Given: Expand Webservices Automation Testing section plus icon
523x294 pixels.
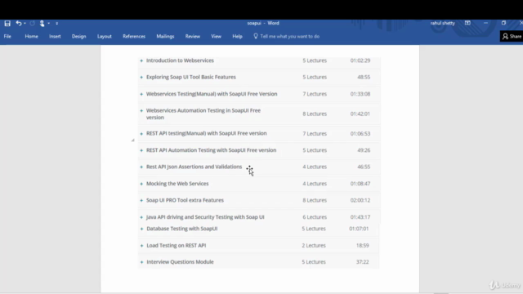Looking at the screenshot, I should point(141,111).
